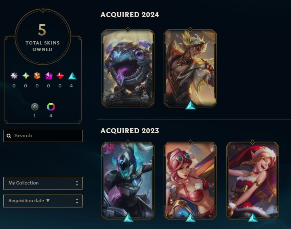Select the Santa hat laughing champion skin card

coord(253,180)
